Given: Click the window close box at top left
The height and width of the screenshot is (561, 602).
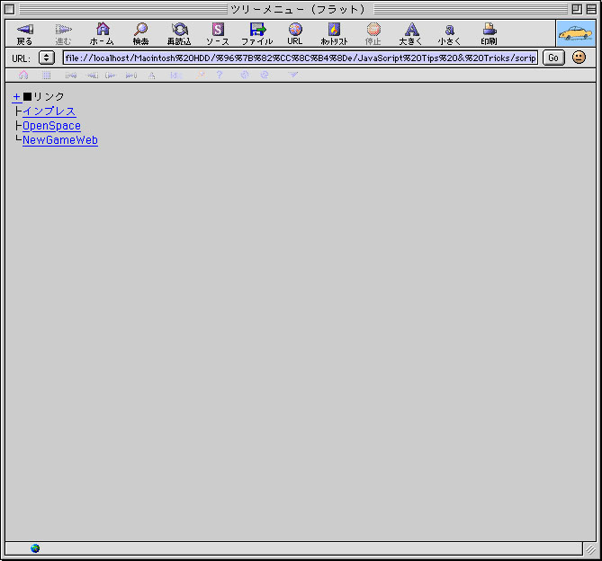Looking at the screenshot, I should (10, 9).
